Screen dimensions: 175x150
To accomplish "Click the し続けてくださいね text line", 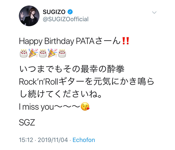I will [60, 94].
